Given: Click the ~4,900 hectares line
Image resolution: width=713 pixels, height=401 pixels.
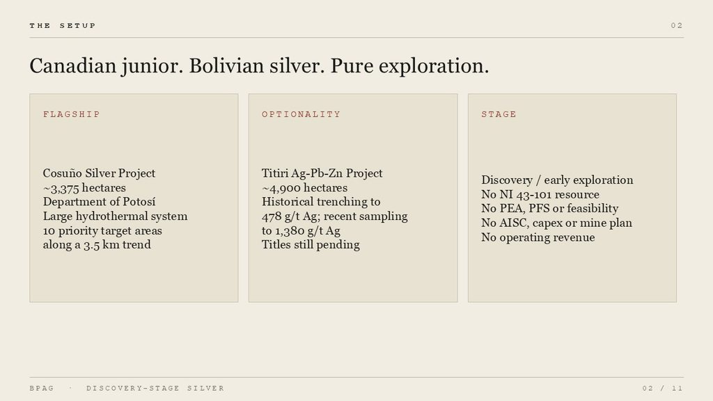Looking at the screenshot, I should tap(304, 188).
